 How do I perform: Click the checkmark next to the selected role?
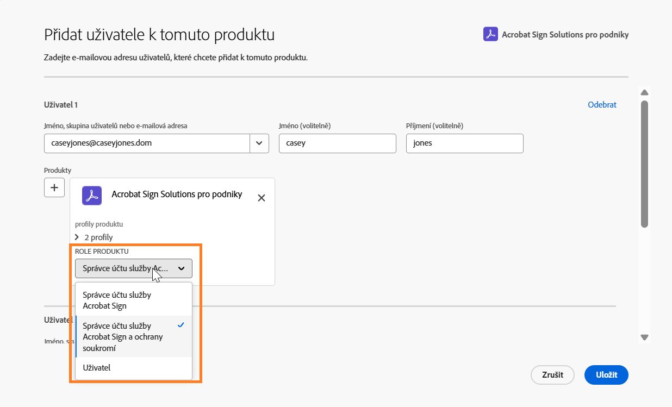(x=180, y=325)
